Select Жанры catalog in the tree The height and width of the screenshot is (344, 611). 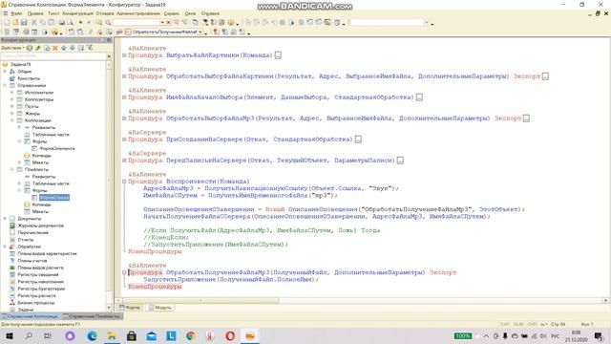point(32,114)
